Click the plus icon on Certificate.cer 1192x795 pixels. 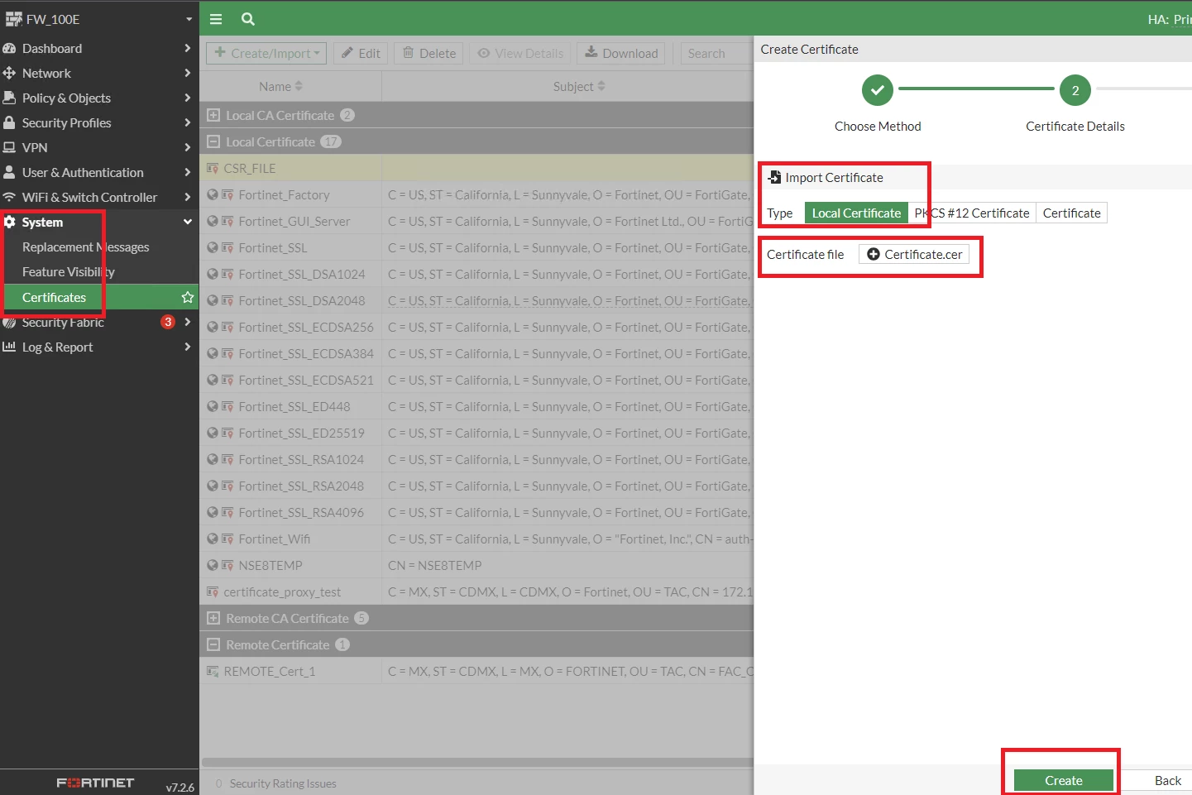pyautogui.click(x=874, y=254)
